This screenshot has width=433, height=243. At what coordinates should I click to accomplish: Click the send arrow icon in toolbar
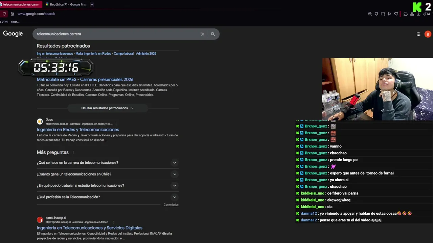389,14
